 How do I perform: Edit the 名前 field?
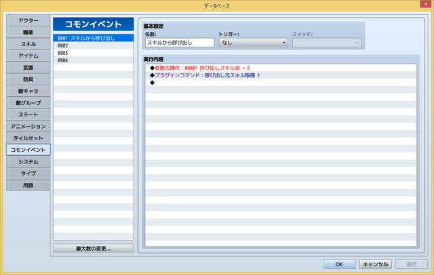(180, 43)
